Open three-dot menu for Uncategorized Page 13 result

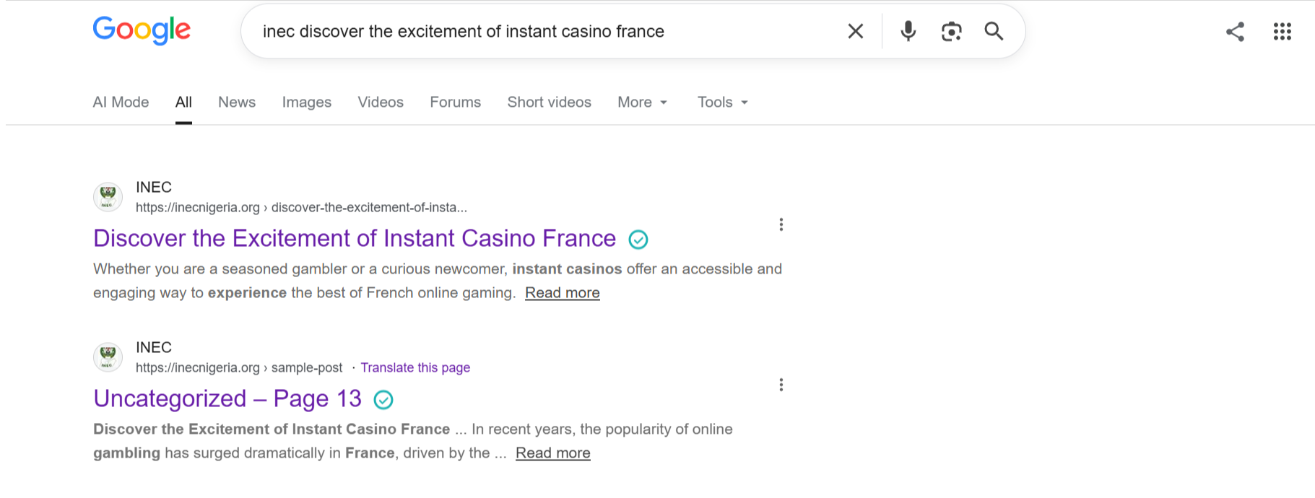pyautogui.click(x=781, y=385)
